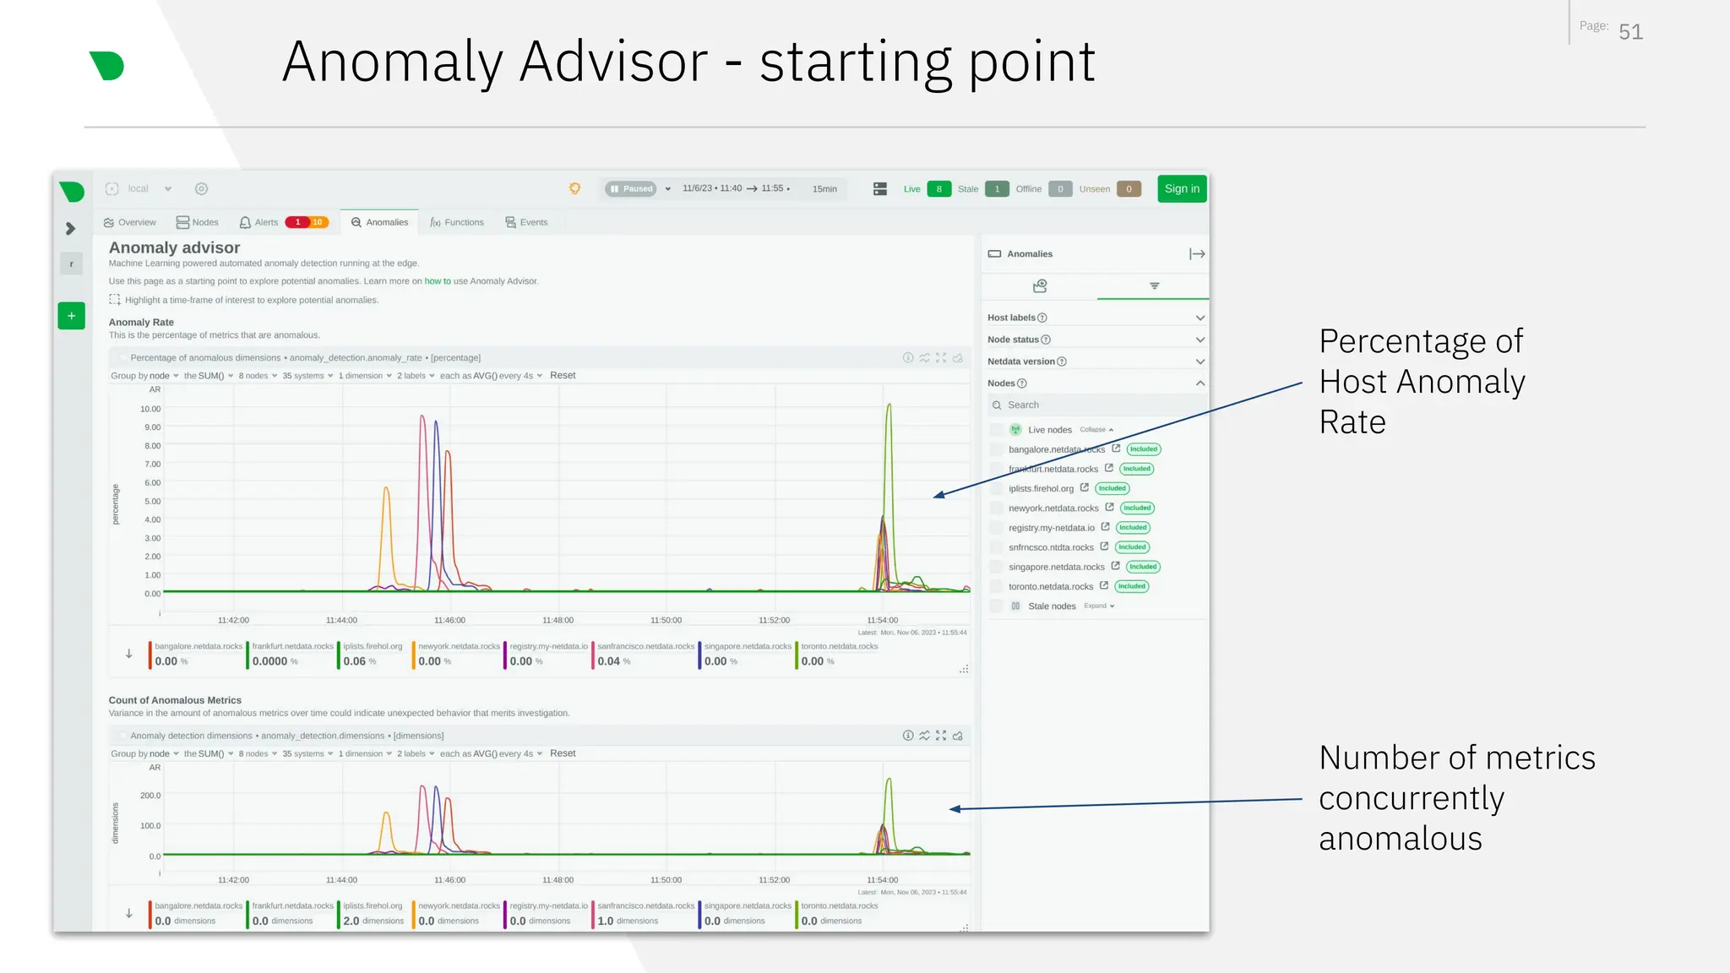Open the Alerts tab
Image resolution: width=1730 pixels, height=973 pixels.
coord(283,223)
